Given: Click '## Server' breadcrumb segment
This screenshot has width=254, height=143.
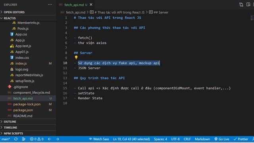Looking at the screenshot, I should tap(161, 12).
